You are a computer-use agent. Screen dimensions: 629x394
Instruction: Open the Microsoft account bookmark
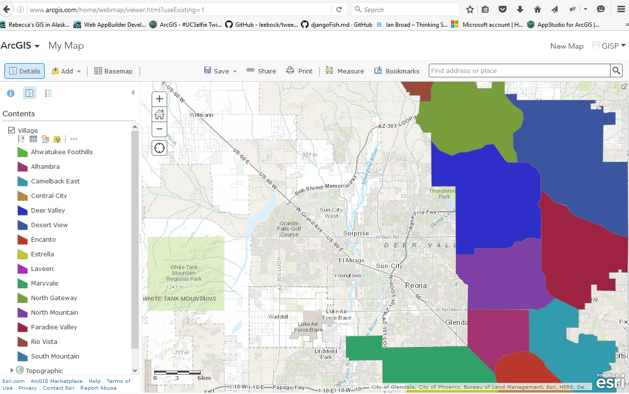(488, 24)
